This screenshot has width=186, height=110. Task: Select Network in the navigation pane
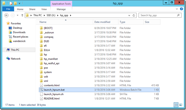point(16,59)
